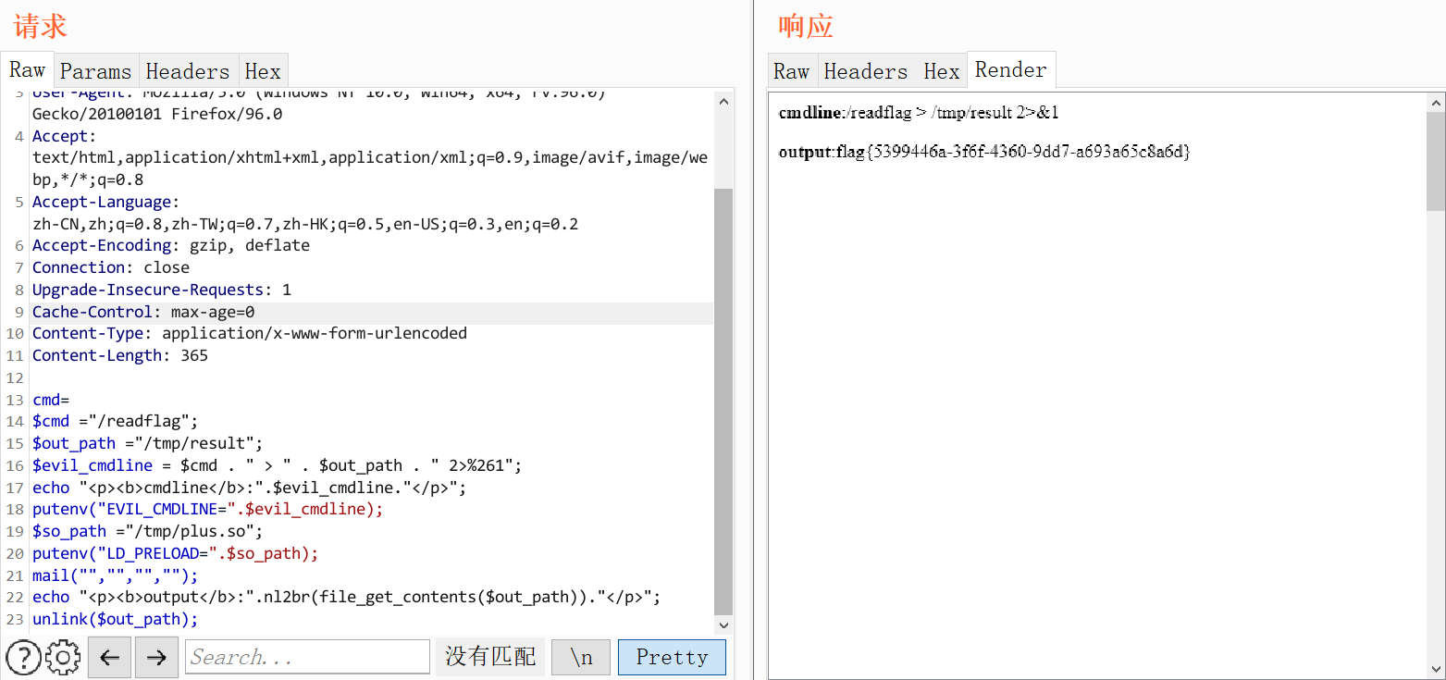
Task: Click the echo output nl2br line
Action: (x=347, y=598)
